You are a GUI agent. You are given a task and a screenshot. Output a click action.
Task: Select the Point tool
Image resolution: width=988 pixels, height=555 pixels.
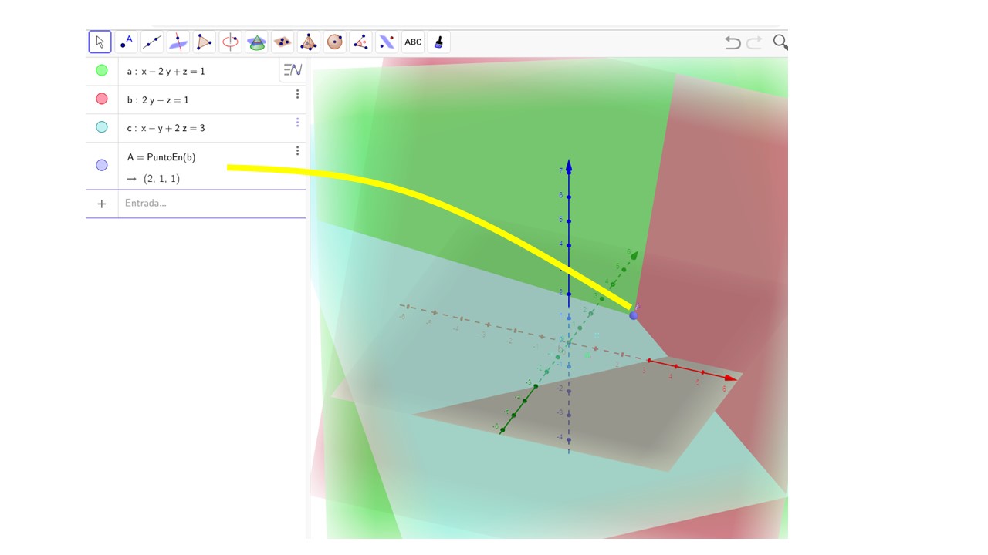pos(127,42)
